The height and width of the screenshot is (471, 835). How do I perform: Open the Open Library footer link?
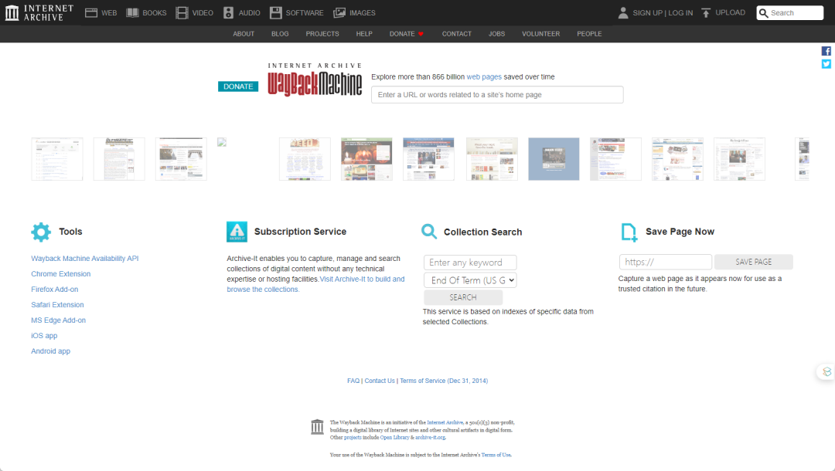point(394,438)
